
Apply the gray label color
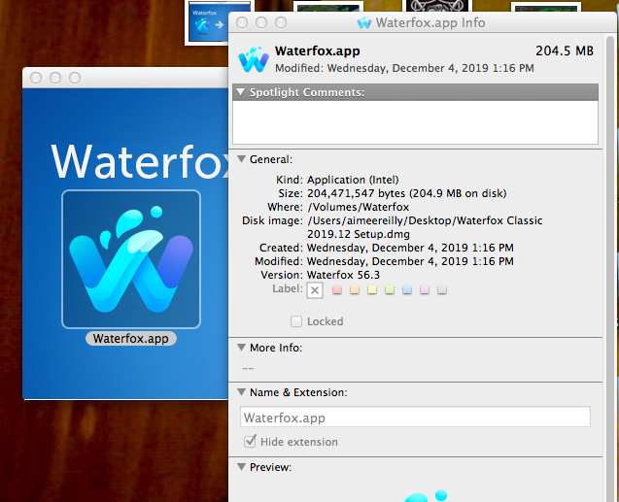[442, 290]
